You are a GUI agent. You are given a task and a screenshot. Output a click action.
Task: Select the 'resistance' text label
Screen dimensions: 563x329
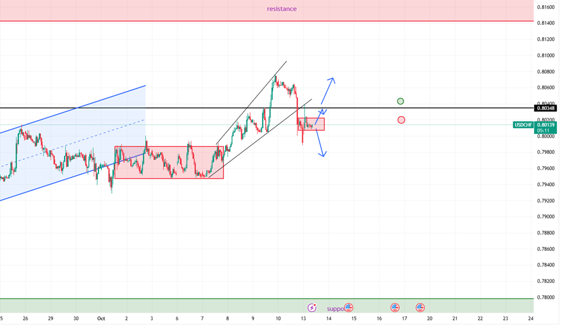click(281, 9)
